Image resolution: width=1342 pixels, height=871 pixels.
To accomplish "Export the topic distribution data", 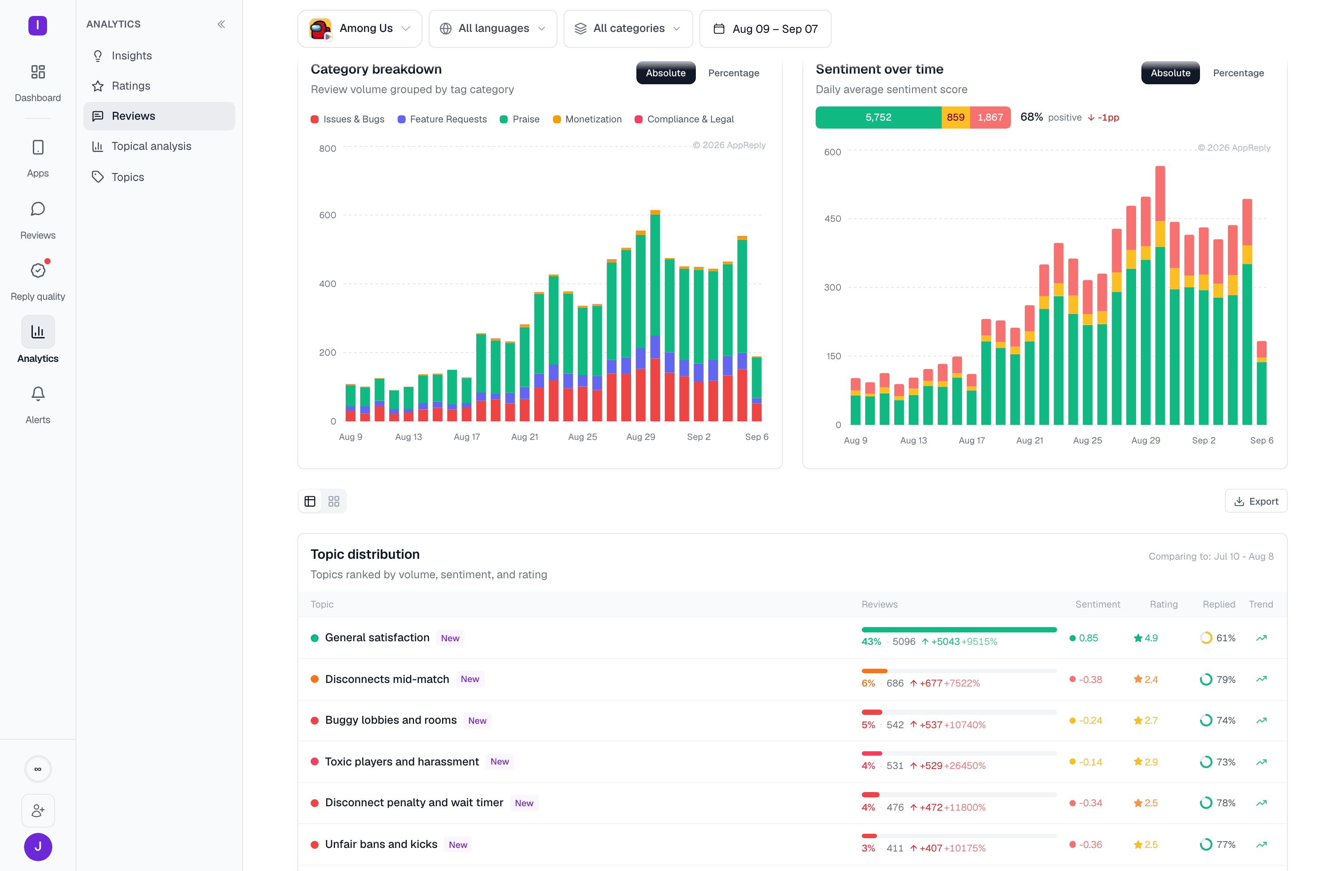I will (x=1256, y=501).
